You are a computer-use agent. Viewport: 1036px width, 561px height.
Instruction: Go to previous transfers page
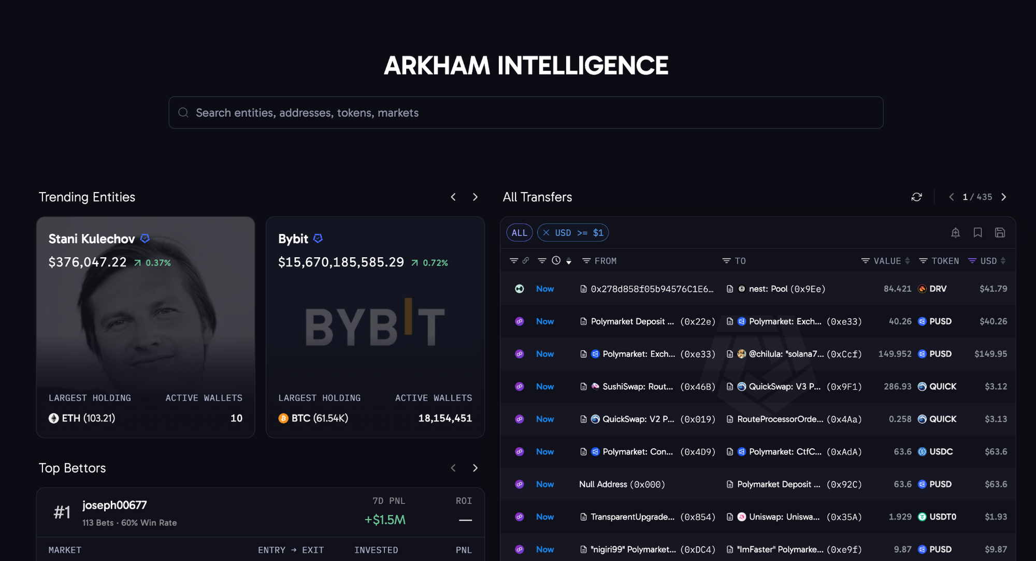point(951,197)
